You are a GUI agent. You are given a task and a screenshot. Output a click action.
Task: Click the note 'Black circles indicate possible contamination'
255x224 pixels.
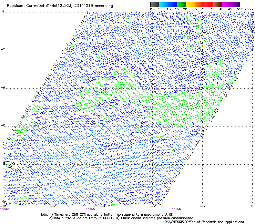pos(157,218)
